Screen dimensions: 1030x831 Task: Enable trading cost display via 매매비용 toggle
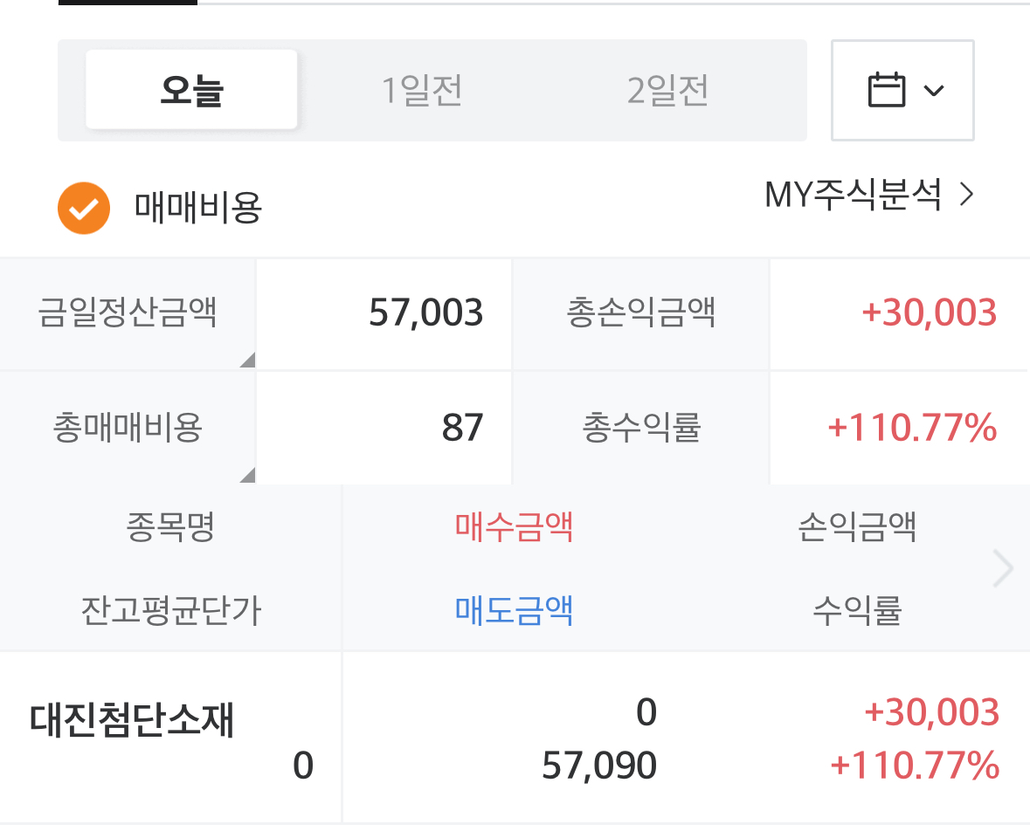(x=83, y=208)
